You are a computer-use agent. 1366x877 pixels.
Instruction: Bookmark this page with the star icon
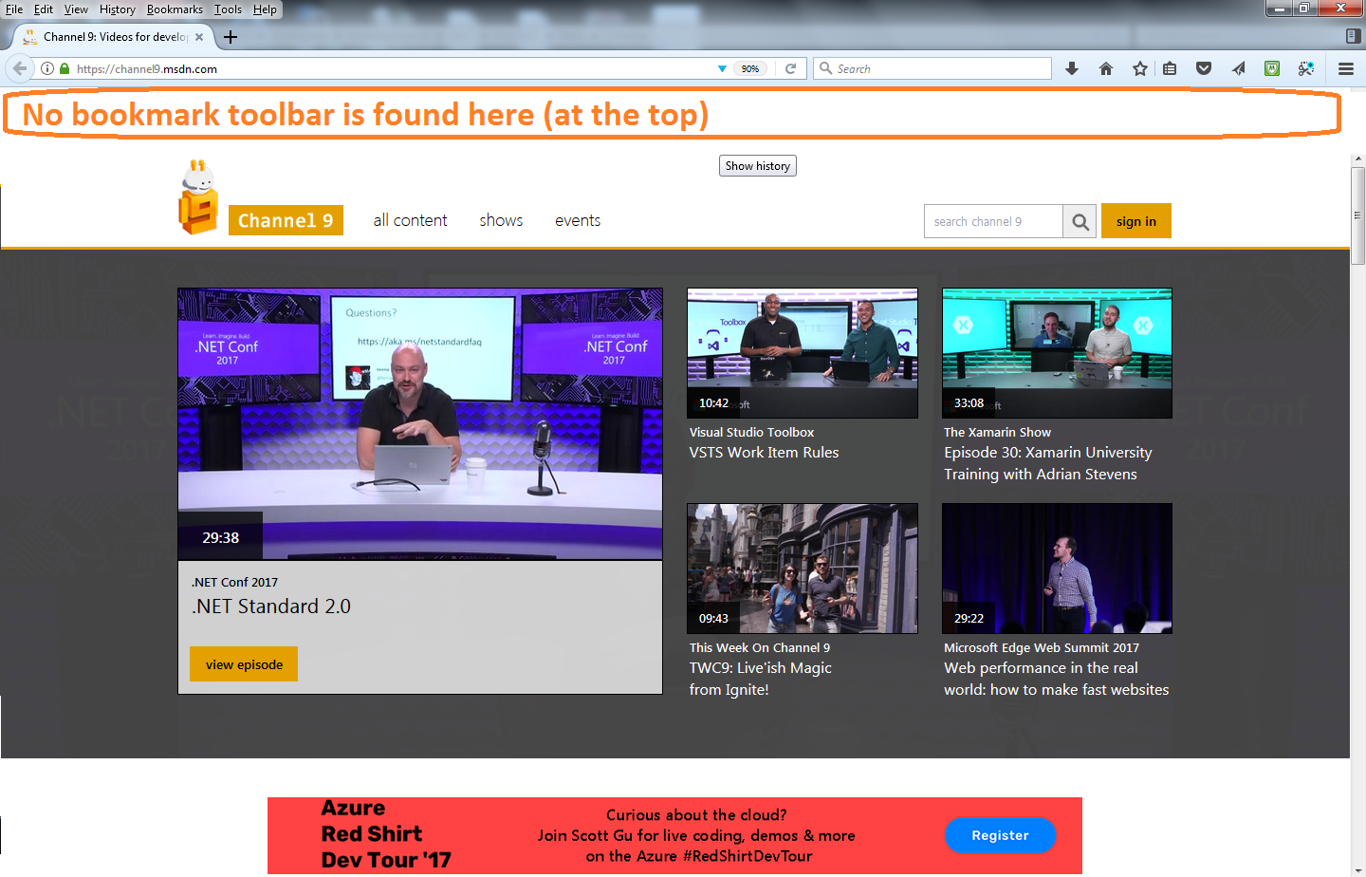point(1140,68)
